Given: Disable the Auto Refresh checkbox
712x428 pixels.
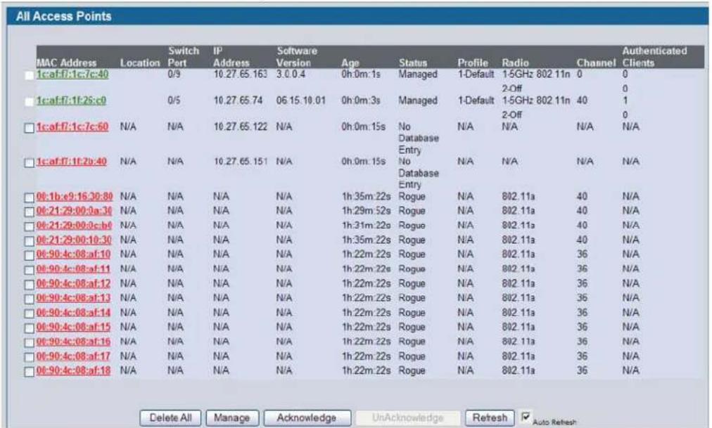Looking at the screenshot, I should [x=526, y=417].
